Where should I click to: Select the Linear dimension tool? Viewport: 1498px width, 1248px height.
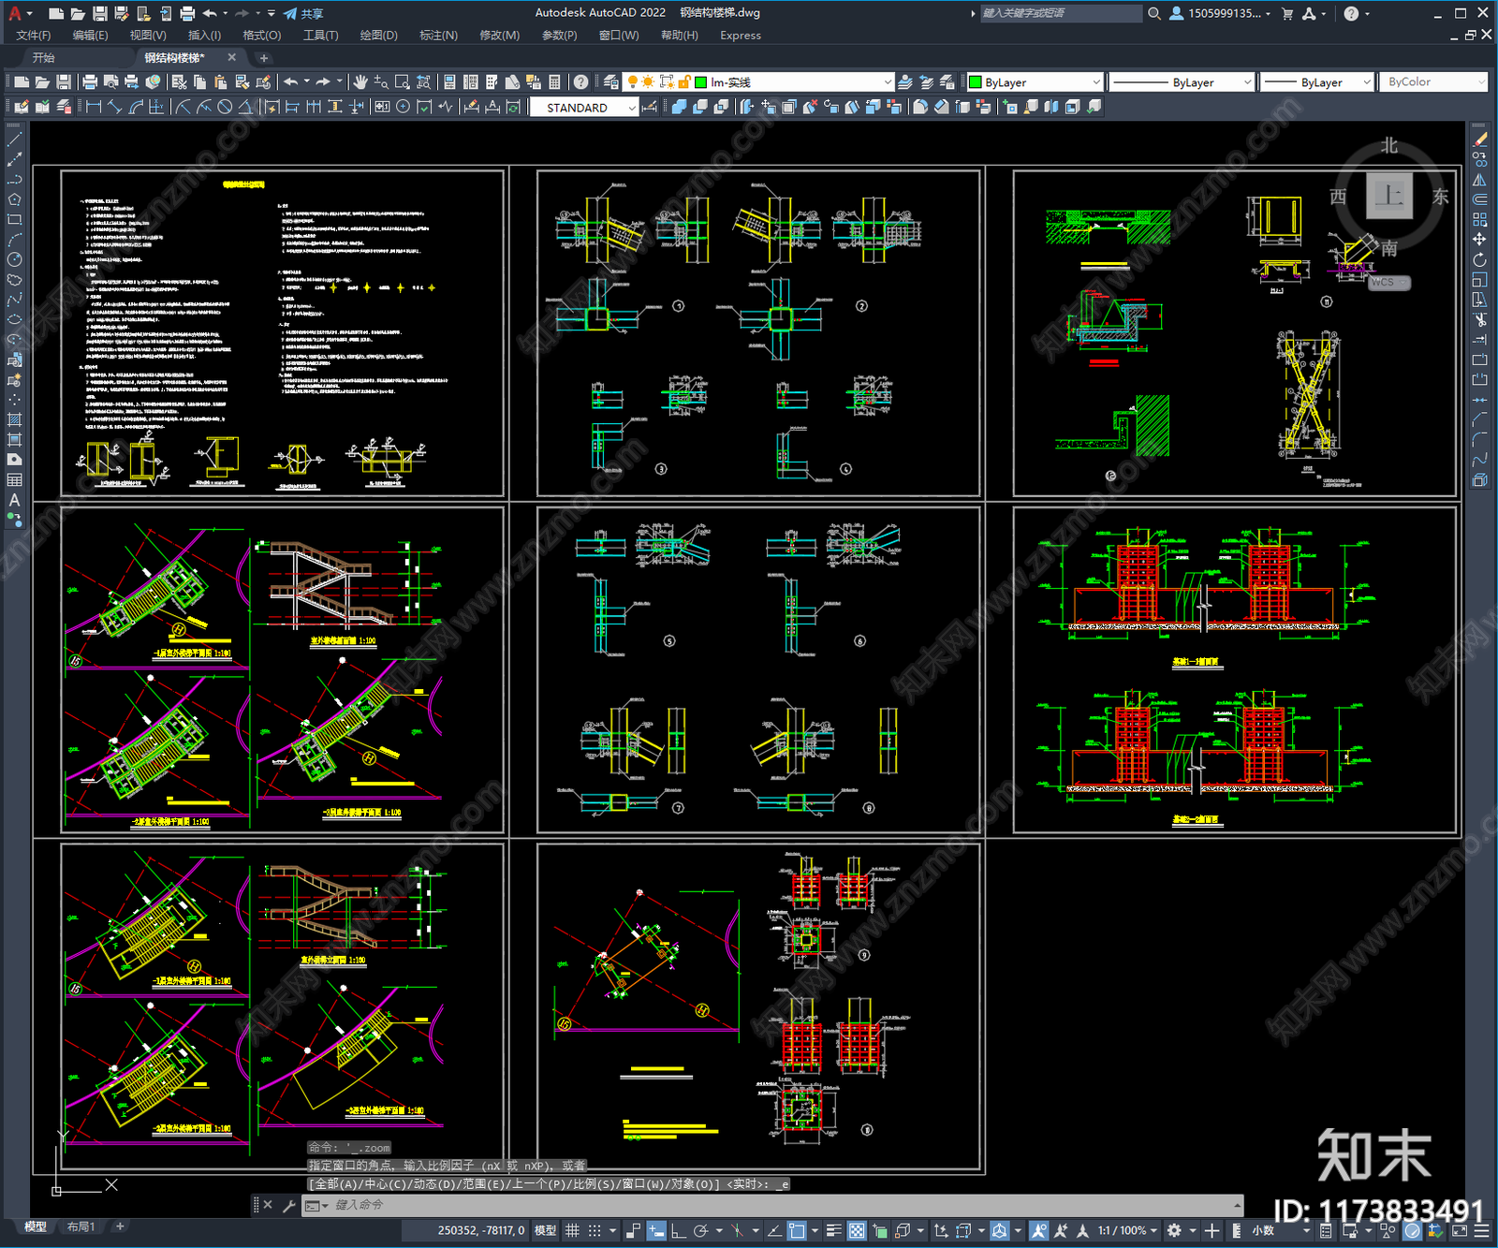[94, 107]
